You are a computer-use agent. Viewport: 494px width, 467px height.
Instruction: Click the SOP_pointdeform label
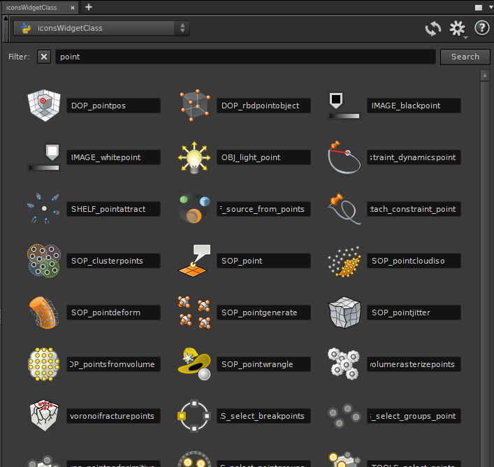point(113,312)
